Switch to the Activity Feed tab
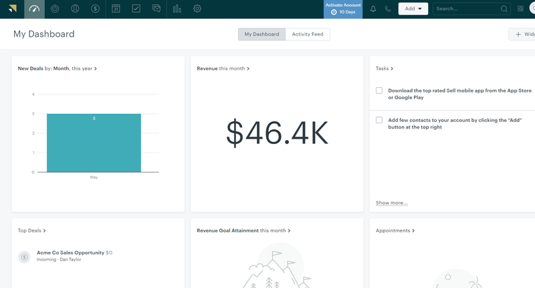The height and width of the screenshot is (288, 535). 308,34
